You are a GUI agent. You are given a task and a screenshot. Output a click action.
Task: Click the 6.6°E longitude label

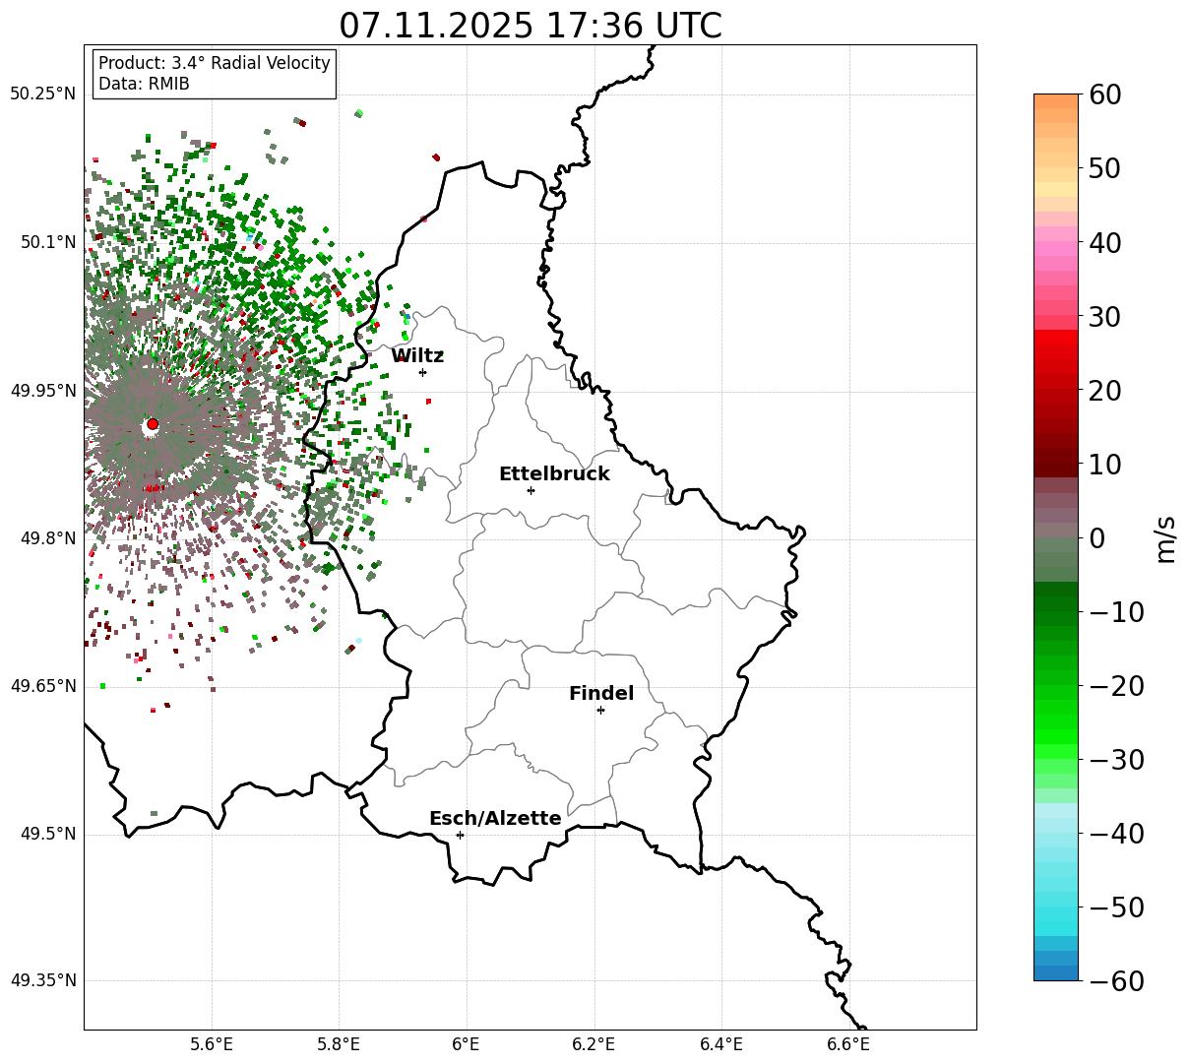pyautogui.click(x=848, y=1043)
